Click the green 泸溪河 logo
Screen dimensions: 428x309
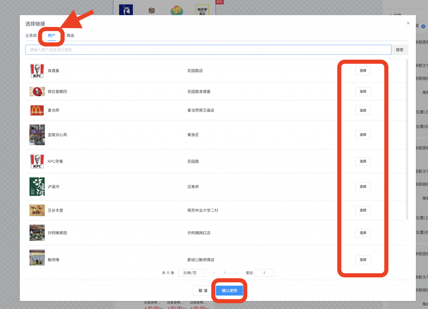pos(37,186)
